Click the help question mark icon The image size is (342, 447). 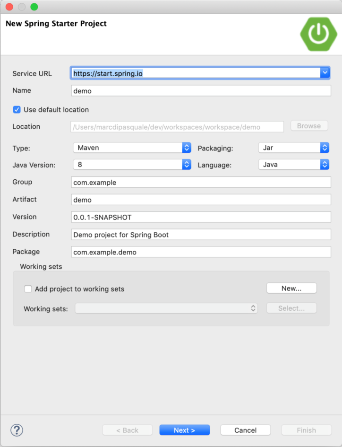coord(17,429)
